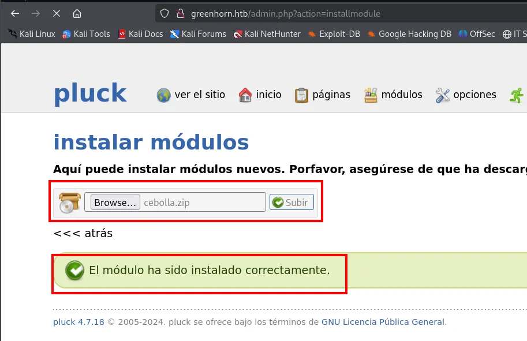Open OffSec bookmark
Image resolution: width=527 pixels, height=341 pixels.
pos(477,34)
